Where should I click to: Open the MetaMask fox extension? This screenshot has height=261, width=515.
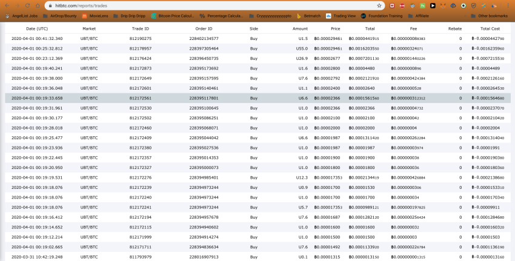(x=443, y=5)
